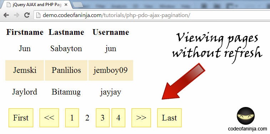
Task: Select the cell with first name Jun
Action: point(25,49)
